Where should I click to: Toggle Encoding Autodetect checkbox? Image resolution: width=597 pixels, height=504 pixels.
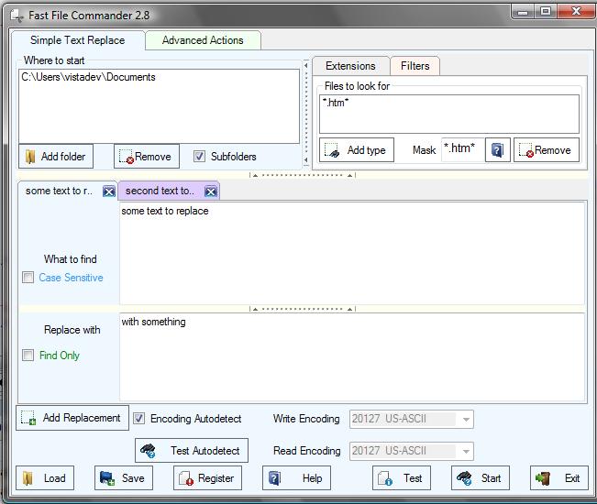click(138, 419)
